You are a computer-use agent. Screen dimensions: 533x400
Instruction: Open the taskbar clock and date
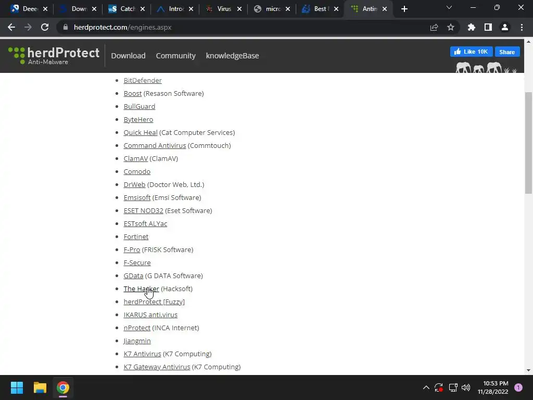coord(493,387)
